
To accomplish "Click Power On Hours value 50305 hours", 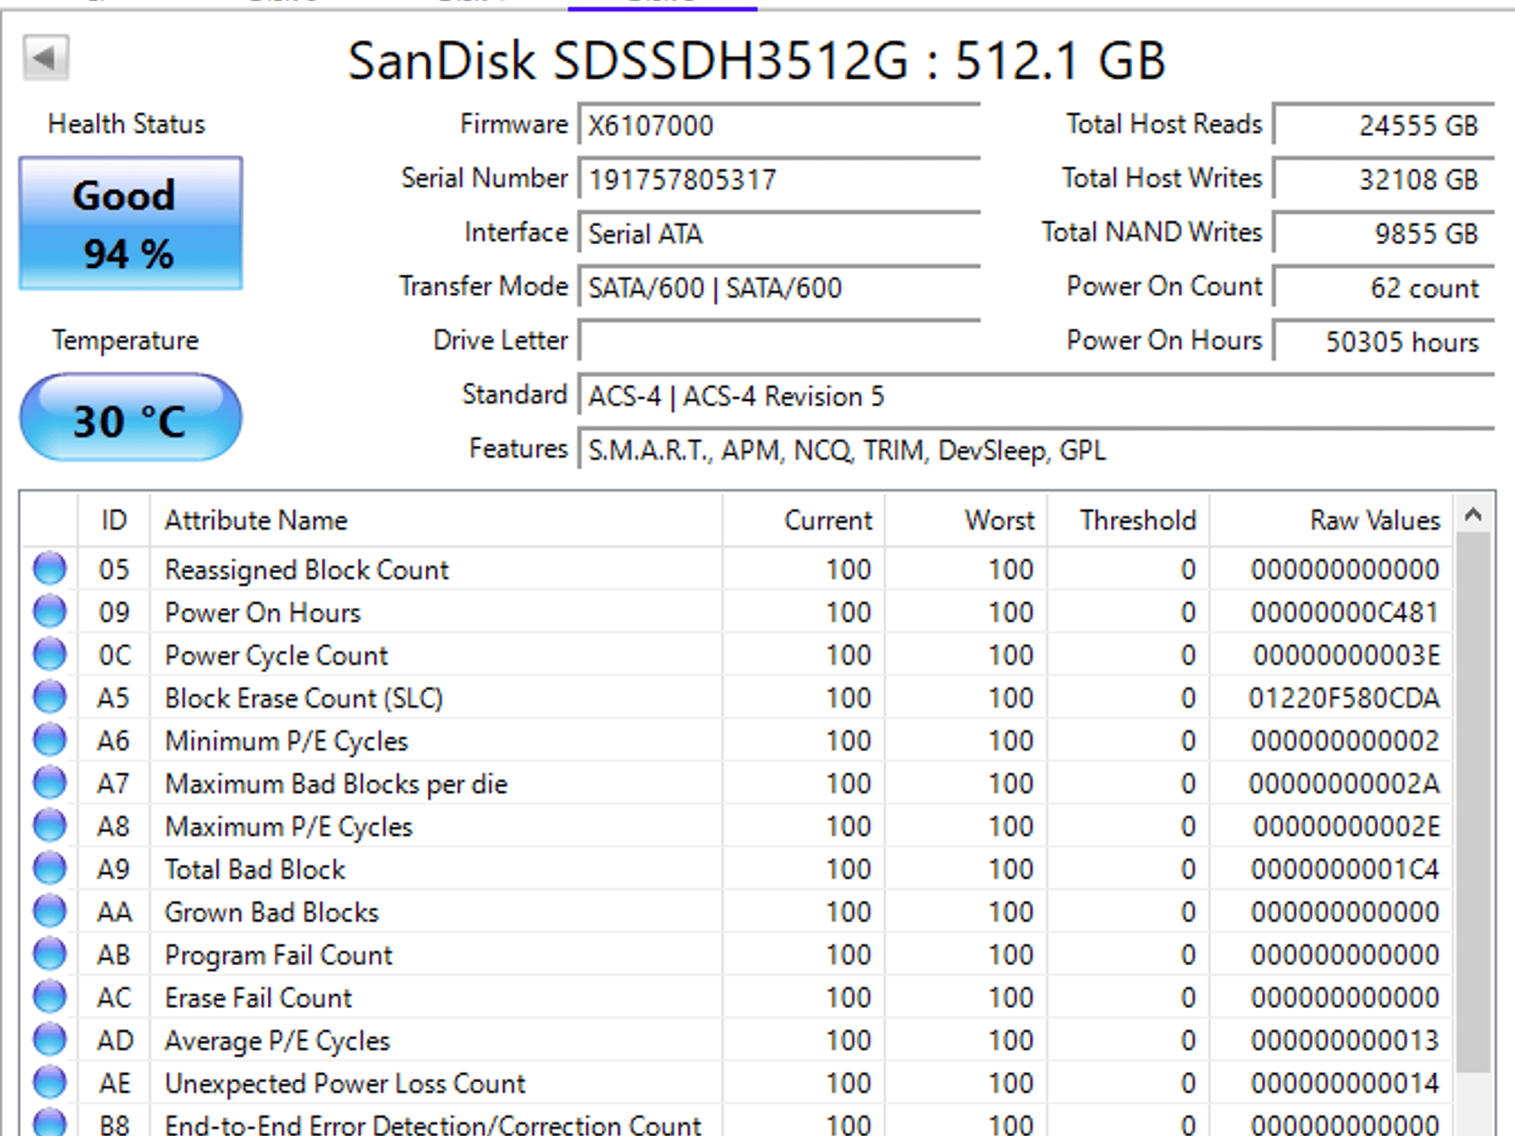I will (x=1383, y=341).
